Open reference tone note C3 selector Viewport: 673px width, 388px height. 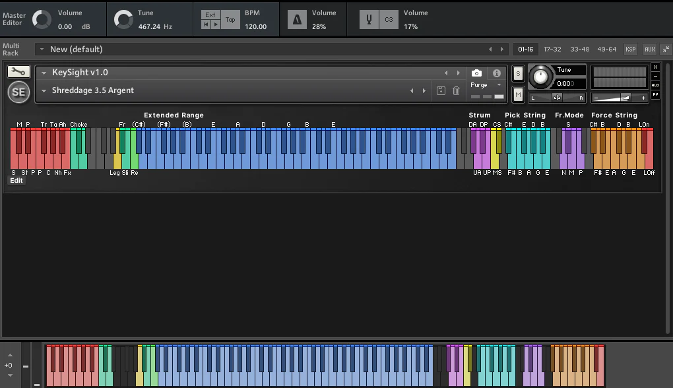[x=389, y=20]
